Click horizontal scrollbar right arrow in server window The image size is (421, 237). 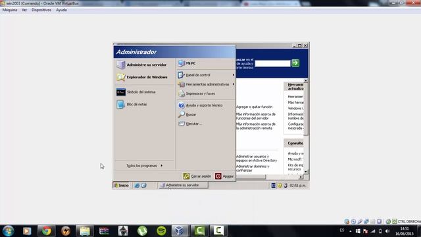point(301,176)
